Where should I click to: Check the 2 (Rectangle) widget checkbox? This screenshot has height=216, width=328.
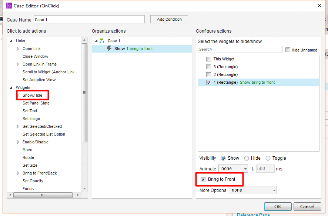coord(208,74)
